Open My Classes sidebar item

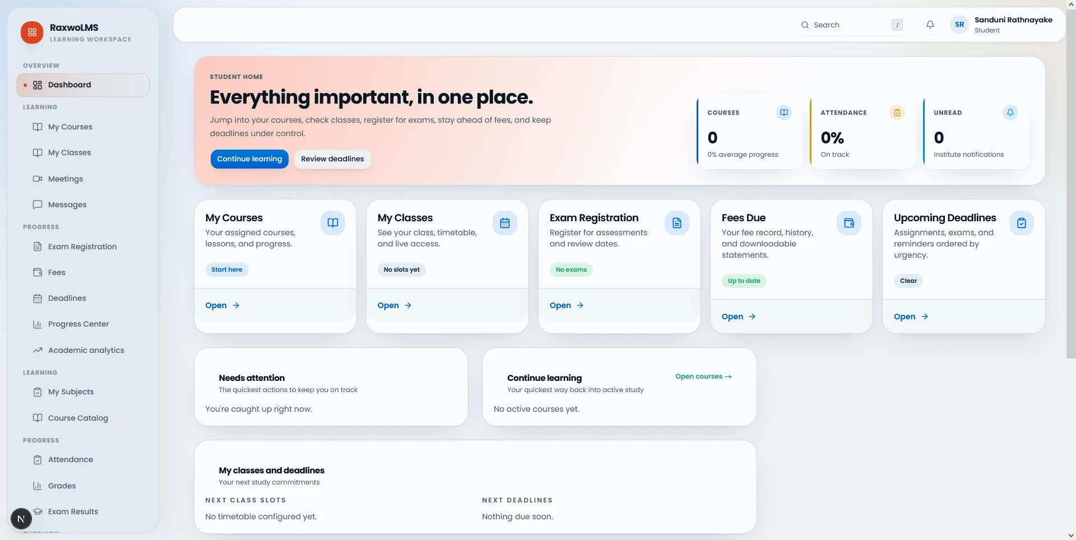(x=83, y=153)
